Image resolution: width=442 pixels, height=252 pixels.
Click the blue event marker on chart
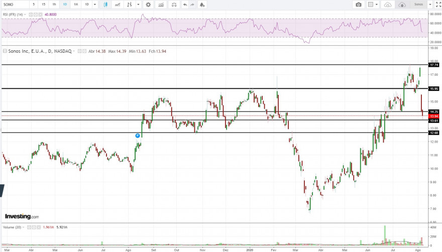[x=138, y=136]
